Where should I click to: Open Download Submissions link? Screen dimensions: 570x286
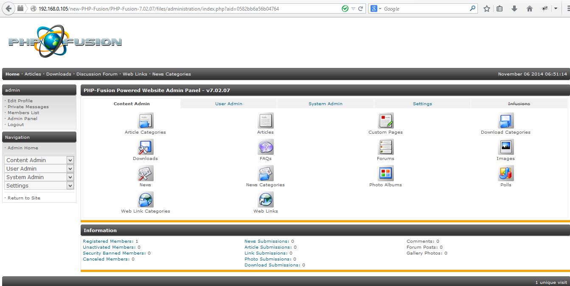[272, 265]
